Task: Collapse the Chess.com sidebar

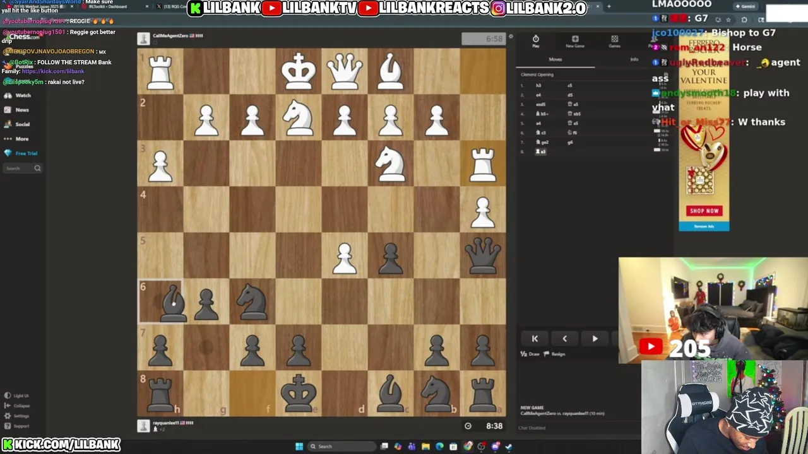Action: 17,406
